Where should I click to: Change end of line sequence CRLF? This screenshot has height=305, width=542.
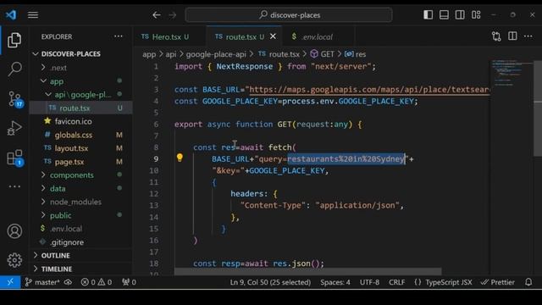pyautogui.click(x=397, y=282)
